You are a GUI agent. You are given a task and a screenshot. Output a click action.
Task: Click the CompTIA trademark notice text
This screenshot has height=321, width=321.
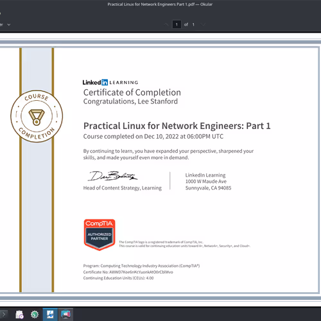(184, 244)
